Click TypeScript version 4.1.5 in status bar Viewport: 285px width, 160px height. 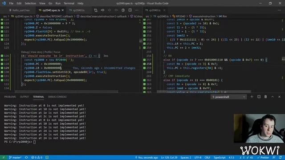coord(232,157)
